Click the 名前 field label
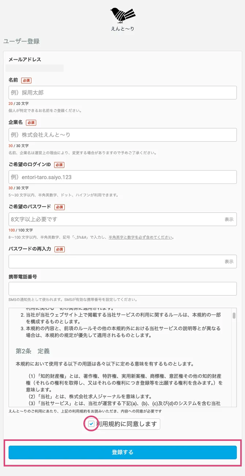Screen dimensions: 245x476 pyautogui.click(x=14, y=80)
